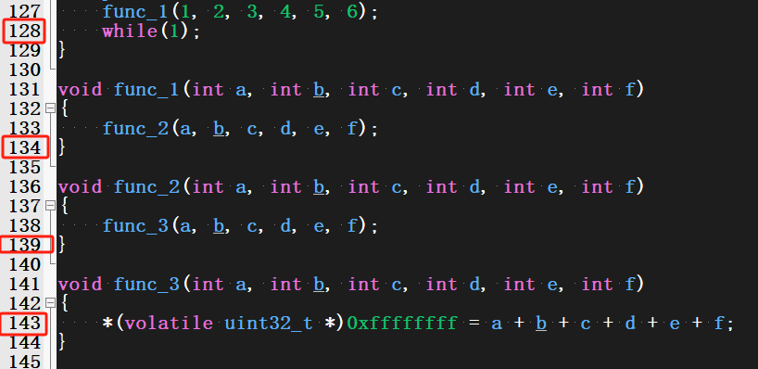Click line number 134 in the gutter

tap(24, 147)
